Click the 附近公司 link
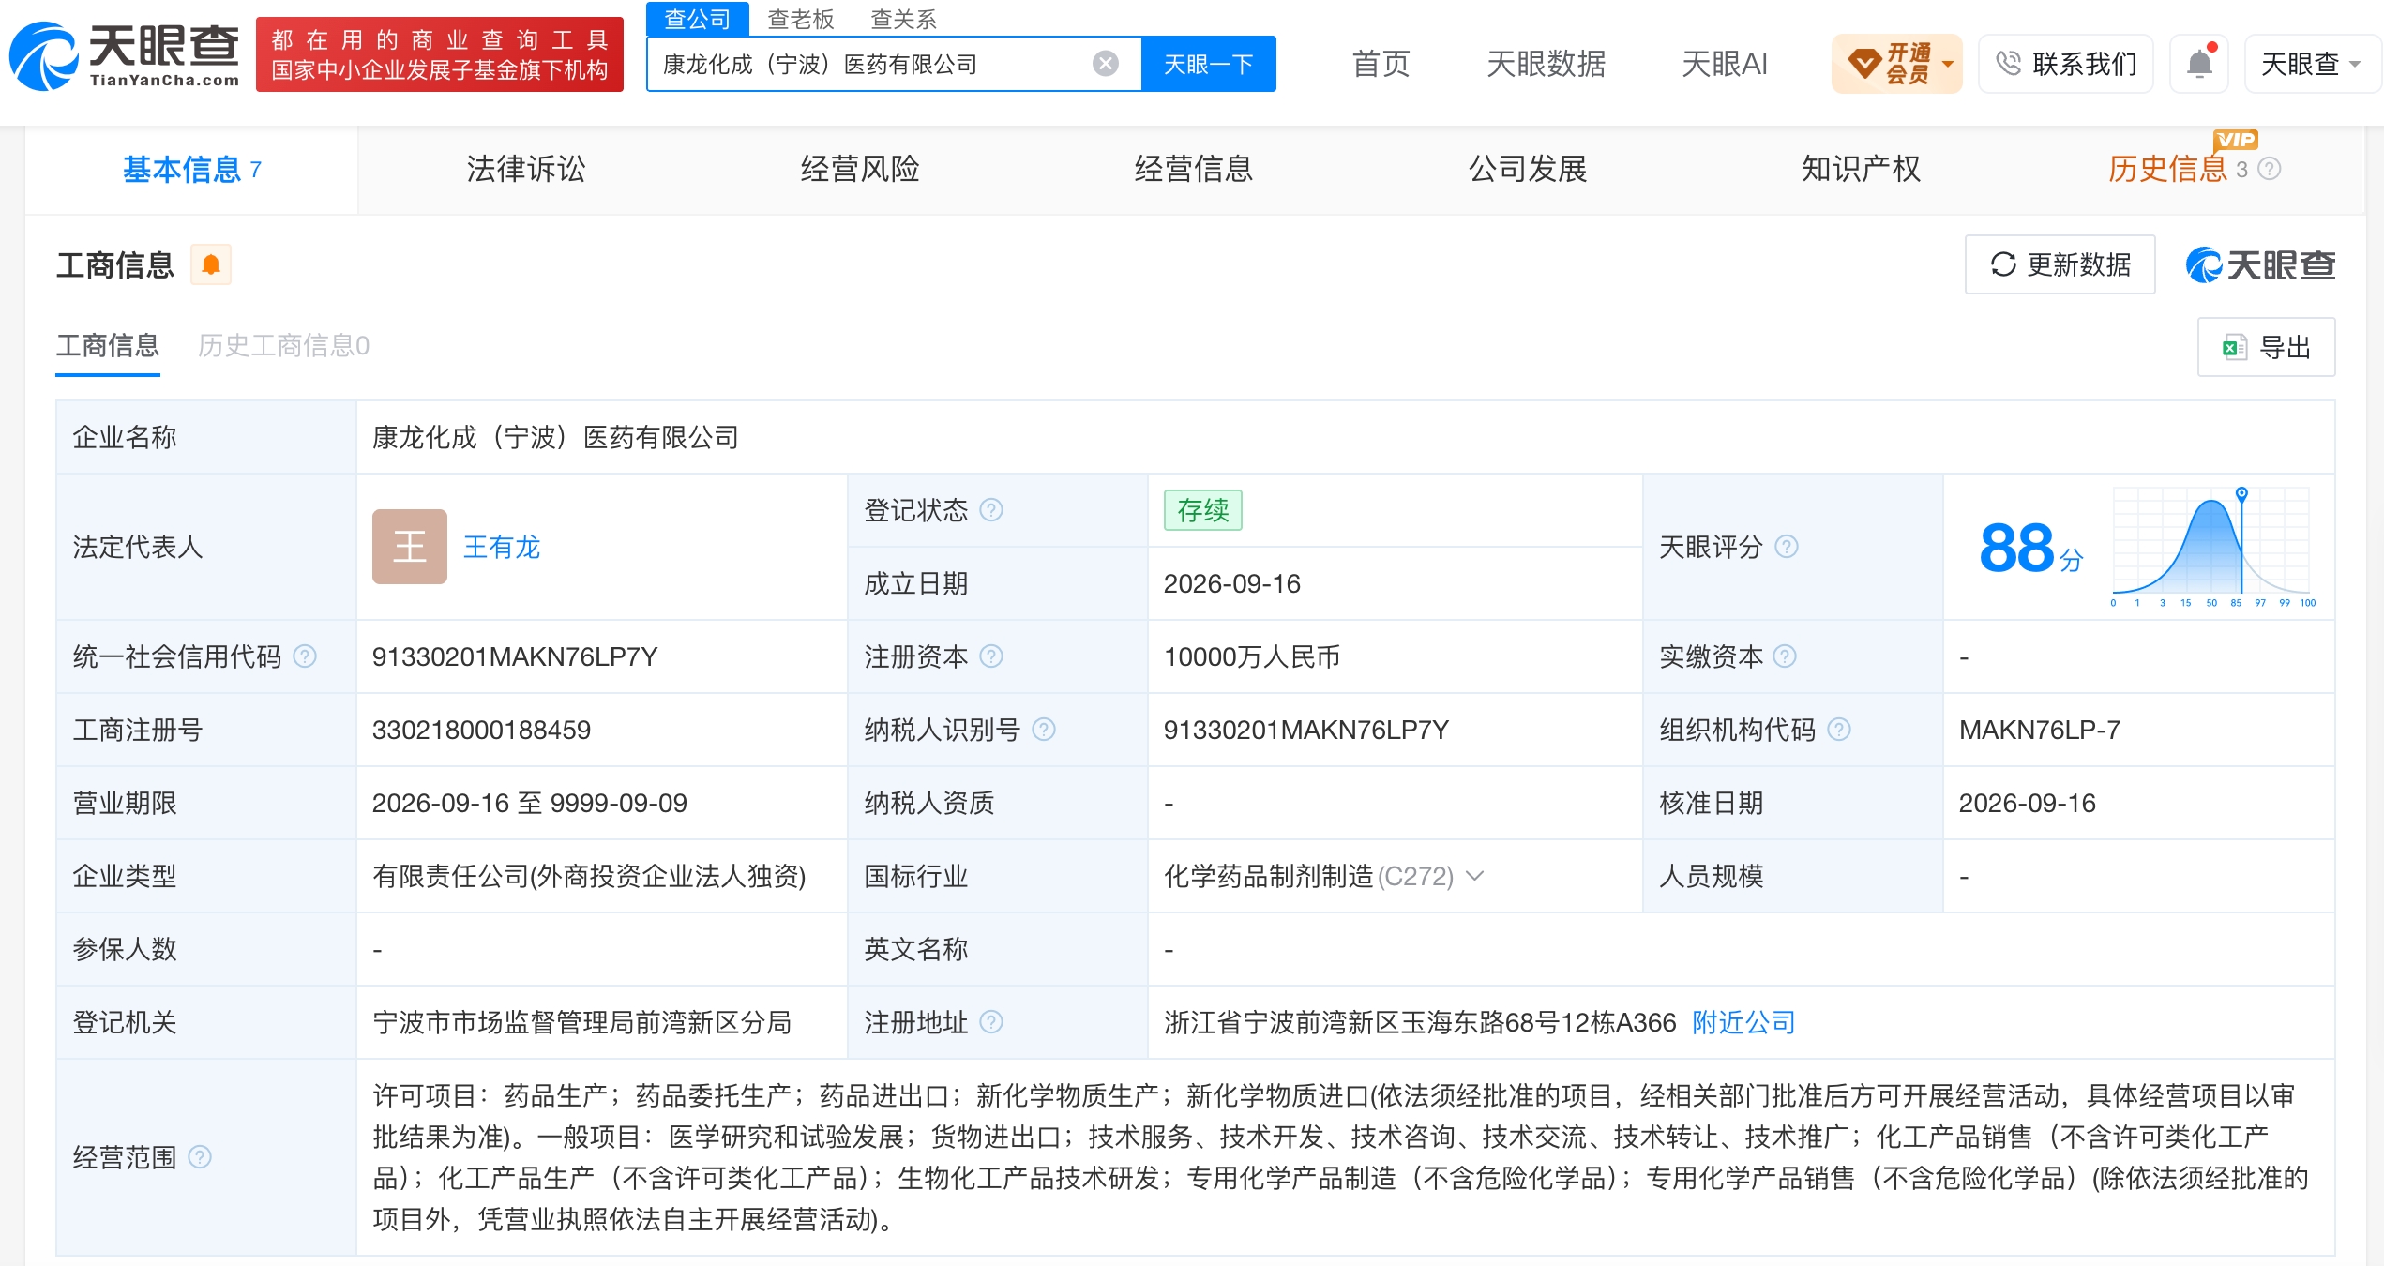 click(1743, 1022)
